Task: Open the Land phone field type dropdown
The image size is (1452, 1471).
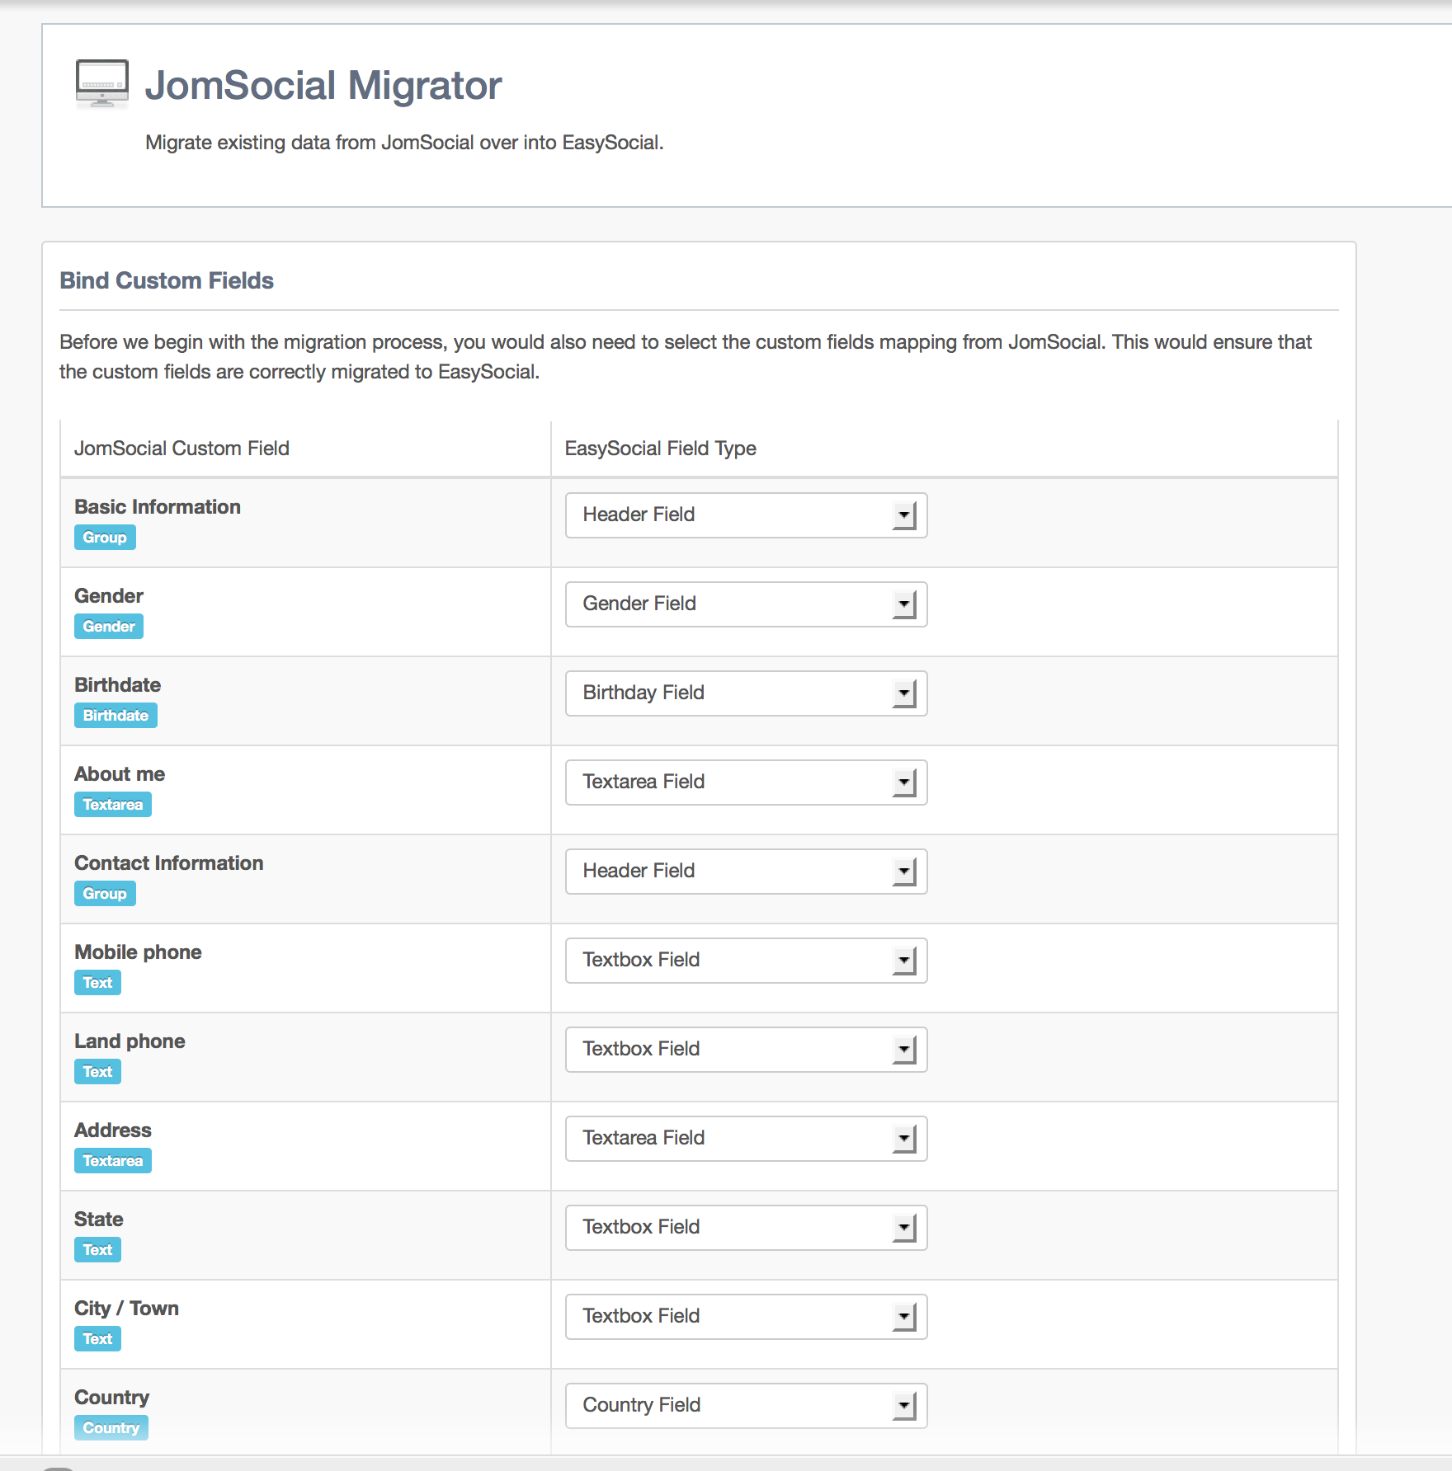Action: pos(746,1050)
